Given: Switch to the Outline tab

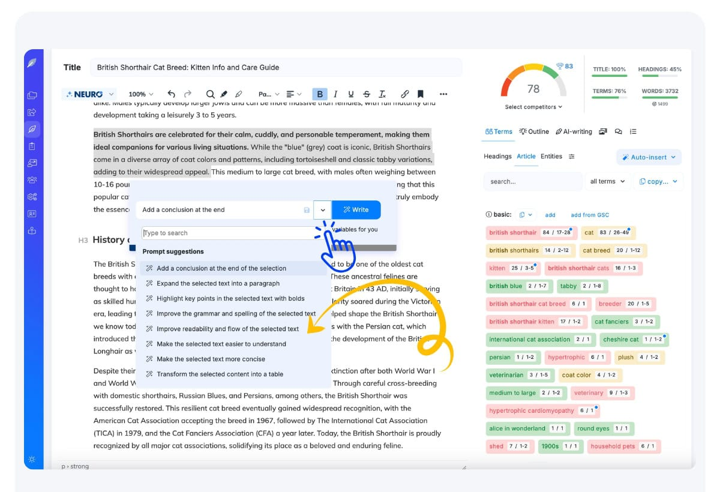Looking at the screenshot, I should coord(534,131).
